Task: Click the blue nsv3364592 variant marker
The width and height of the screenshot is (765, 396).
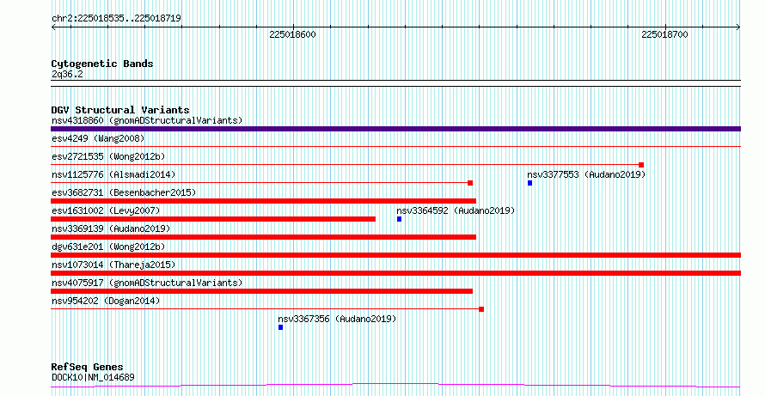Action: click(x=399, y=219)
